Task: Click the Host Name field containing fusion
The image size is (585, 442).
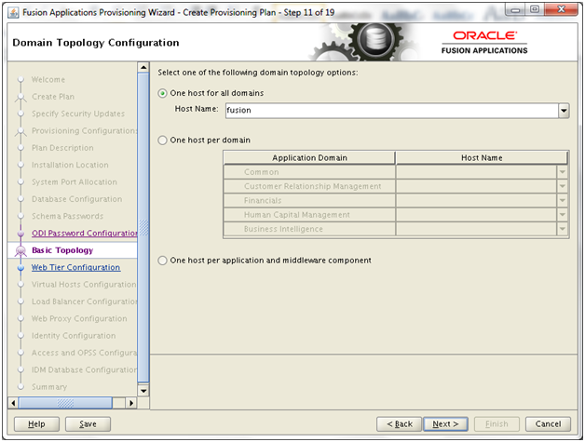Action: (x=392, y=111)
